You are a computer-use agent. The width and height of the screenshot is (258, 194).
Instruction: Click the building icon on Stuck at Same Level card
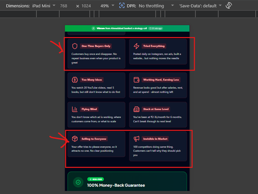pos(136,109)
